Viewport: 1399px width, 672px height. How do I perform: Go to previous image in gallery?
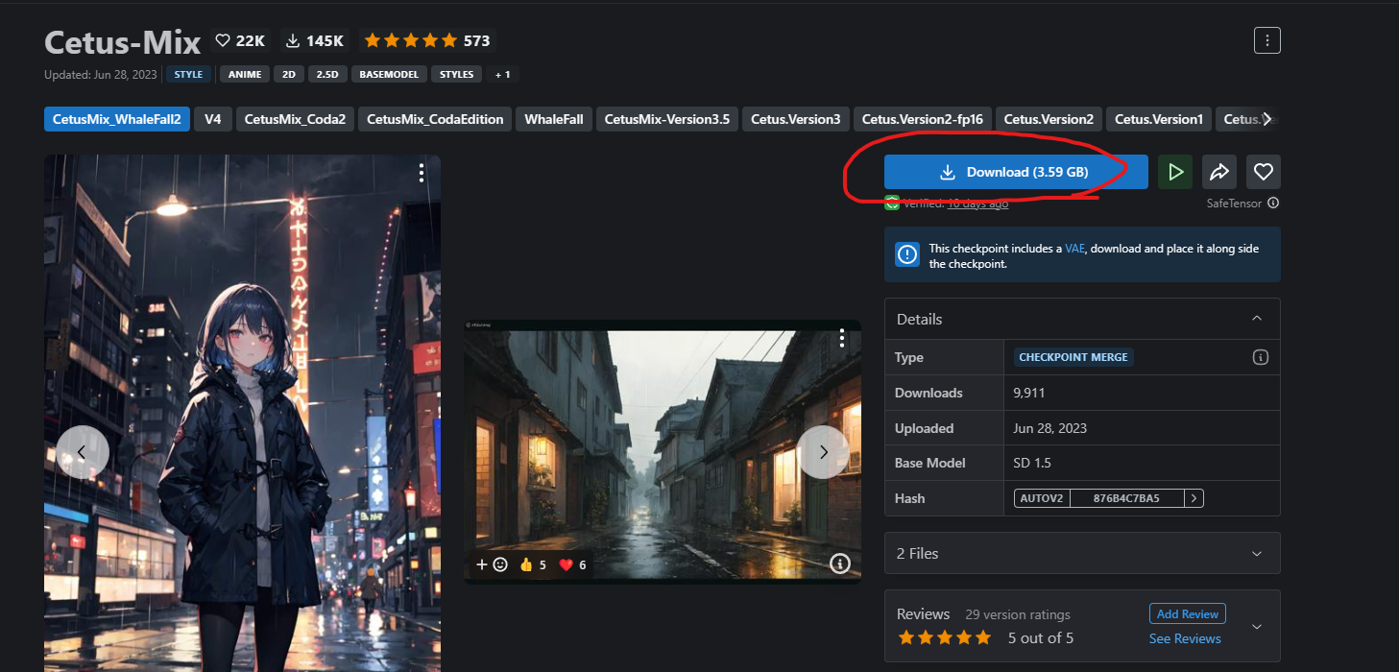[x=82, y=452]
